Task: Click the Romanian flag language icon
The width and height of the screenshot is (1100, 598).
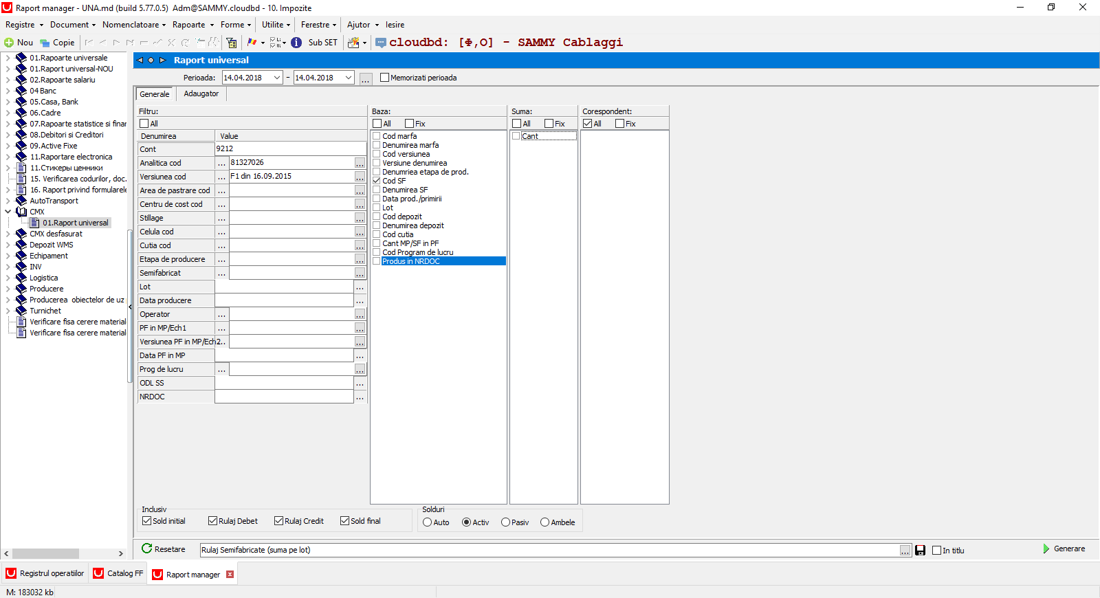Action: [x=252, y=43]
